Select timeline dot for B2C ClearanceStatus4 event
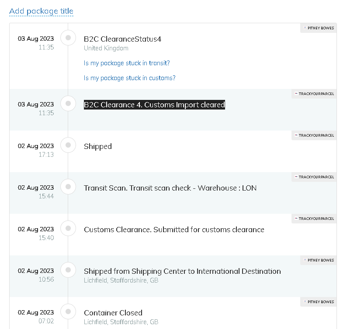340x329 pixels. pos(68,38)
